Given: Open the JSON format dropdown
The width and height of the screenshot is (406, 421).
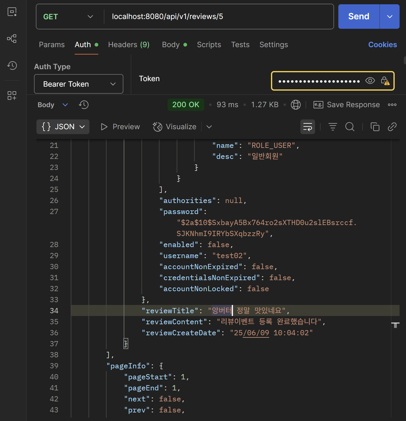Looking at the screenshot, I should (x=63, y=127).
